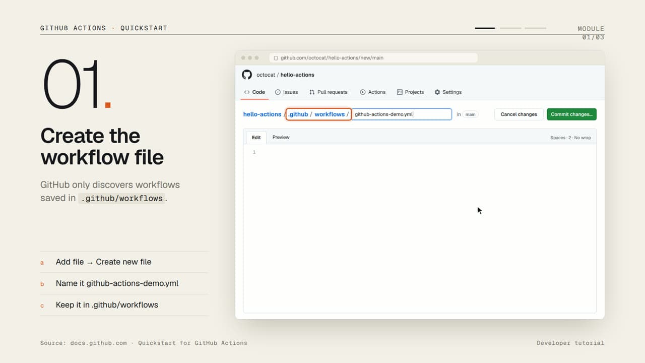Open the hello-actions breadcrumb link

pos(262,114)
